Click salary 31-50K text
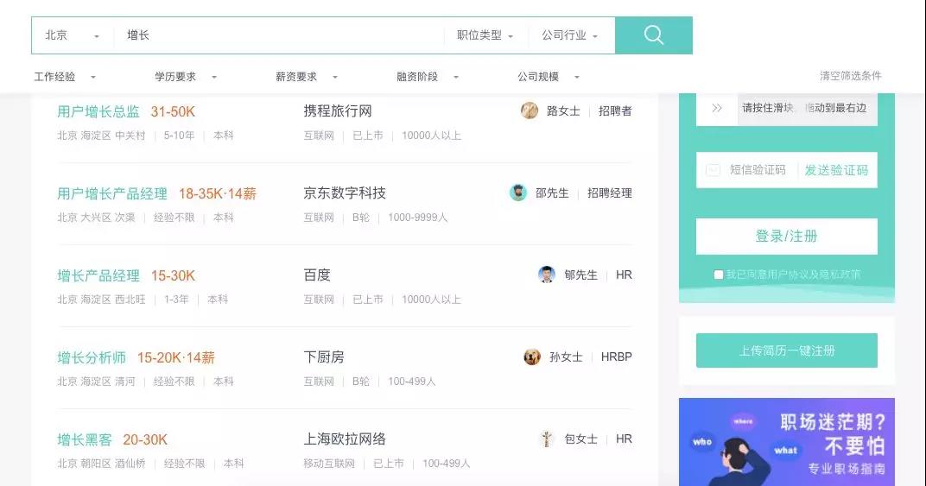926x486 pixels. pyautogui.click(x=173, y=111)
